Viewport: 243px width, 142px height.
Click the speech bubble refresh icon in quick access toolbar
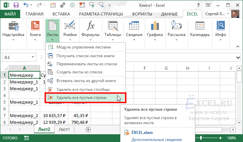coord(102,5)
